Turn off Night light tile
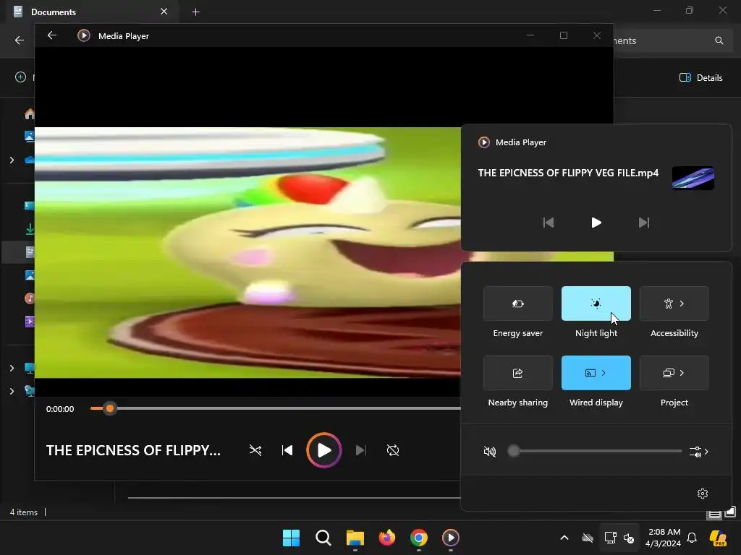The image size is (741, 555). (596, 304)
